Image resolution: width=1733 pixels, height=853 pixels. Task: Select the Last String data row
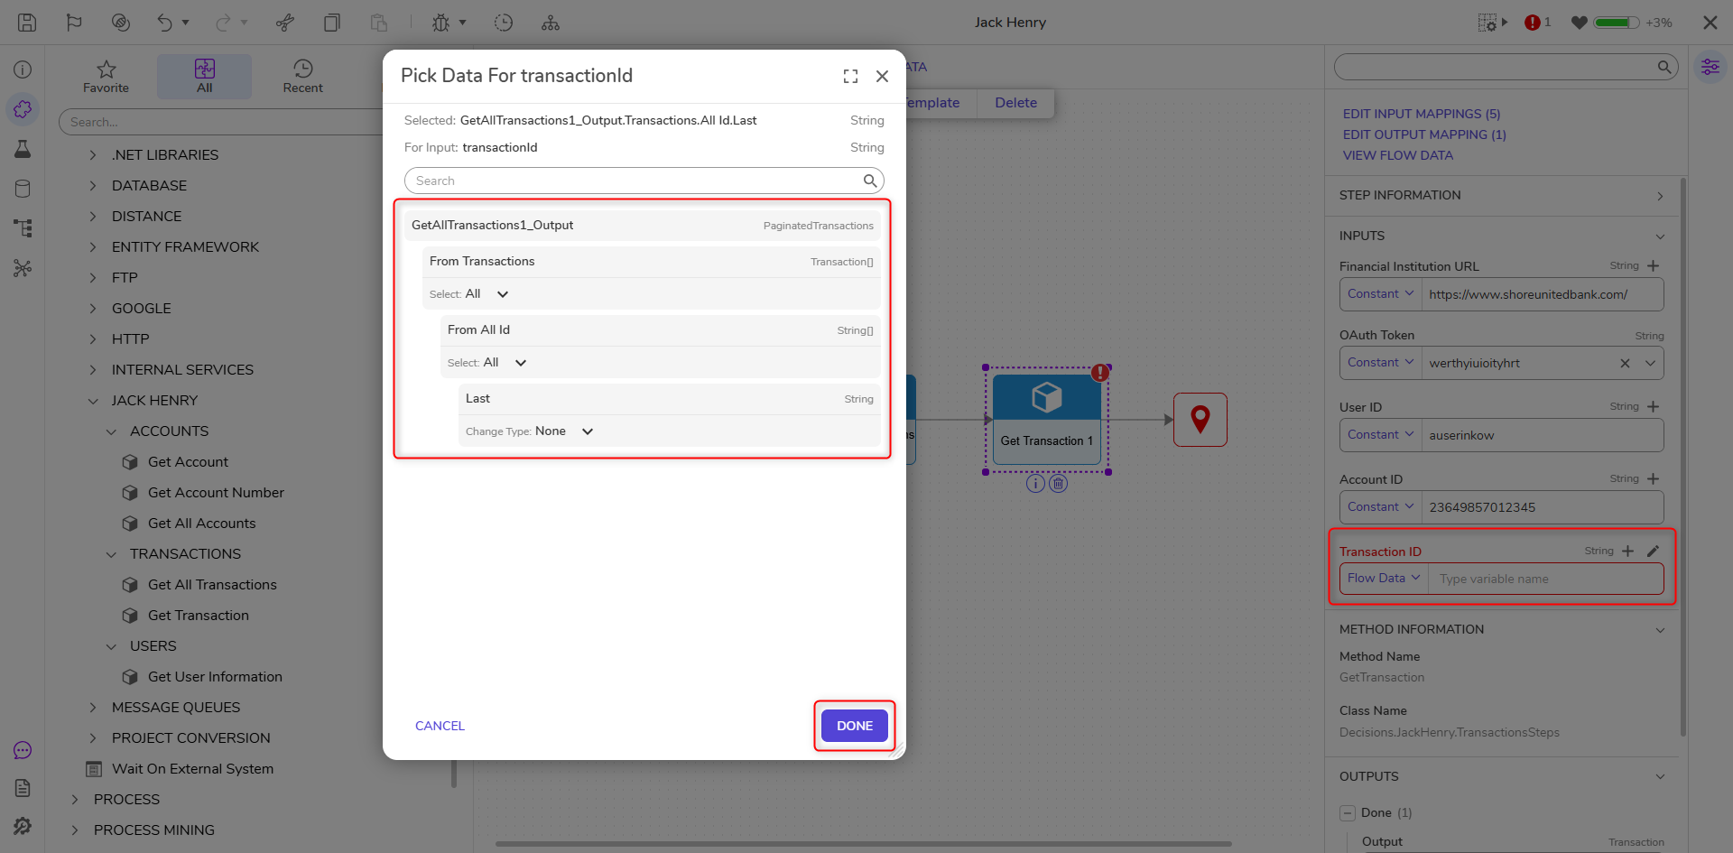click(670, 399)
